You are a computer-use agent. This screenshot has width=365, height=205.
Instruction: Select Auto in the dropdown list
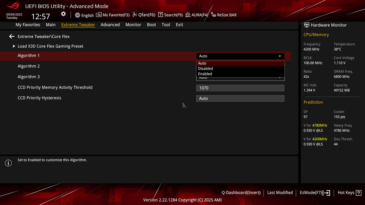[x=240, y=63]
